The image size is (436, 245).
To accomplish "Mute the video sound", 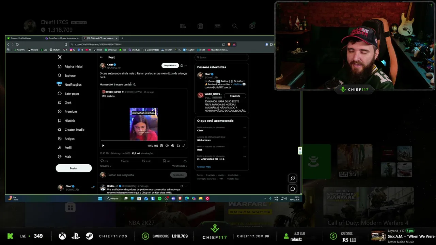I will pyautogui.click(x=167, y=146).
